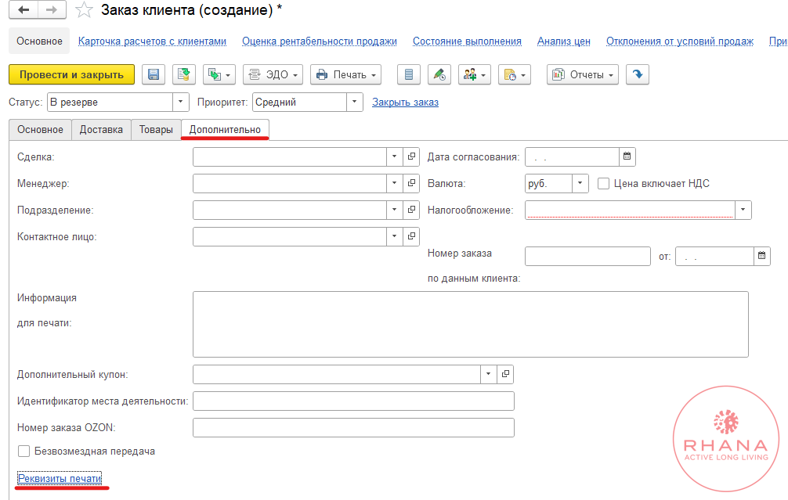Switch to the Доставка tab
Viewport: 788px width, 500px height.
click(x=101, y=130)
